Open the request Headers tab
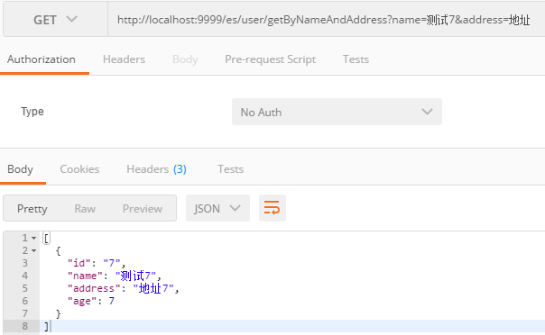The height and width of the screenshot is (335, 545). [125, 59]
